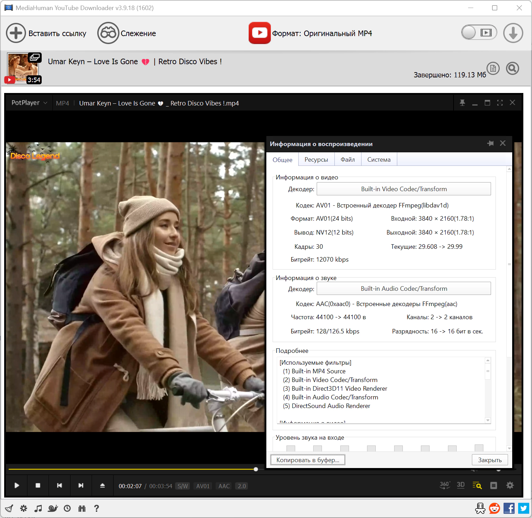Pin the PotPlayer window on top
The width and height of the screenshot is (532, 518).
pyautogui.click(x=462, y=103)
